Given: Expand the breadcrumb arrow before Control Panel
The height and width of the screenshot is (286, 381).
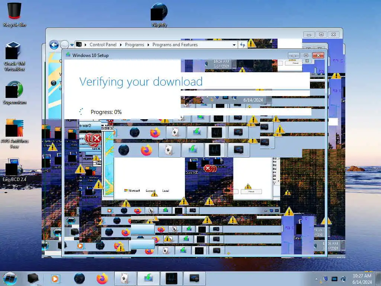Looking at the screenshot, I should (x=86, y=45).
